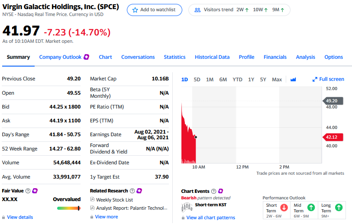Click lock icon beside View all chart patterns
The image size is (352, 224).
(x=183, y=218)
